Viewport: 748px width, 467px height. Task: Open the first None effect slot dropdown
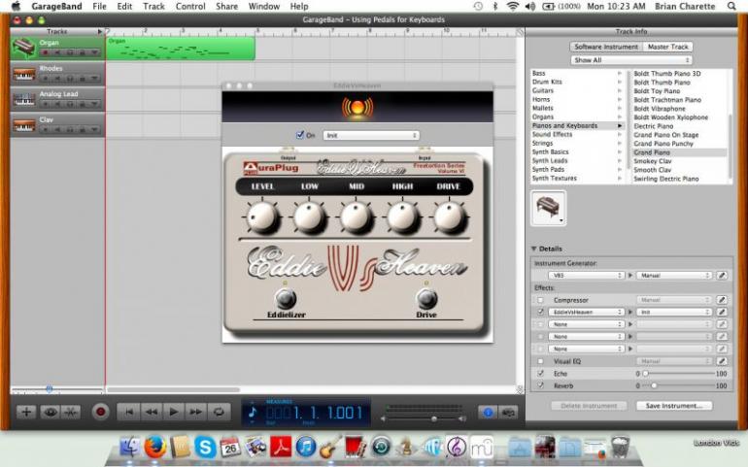point(587,324)
